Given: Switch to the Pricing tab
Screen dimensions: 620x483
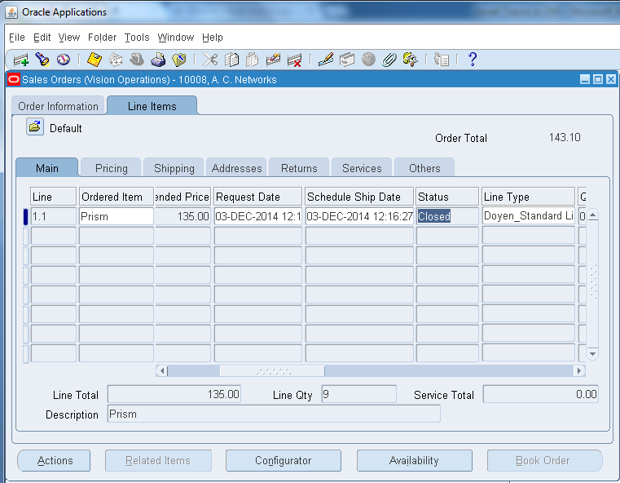Looking at the screenshot, I should [x=111, y=168].
